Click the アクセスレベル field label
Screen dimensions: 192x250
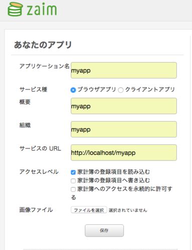click(39, 171)
